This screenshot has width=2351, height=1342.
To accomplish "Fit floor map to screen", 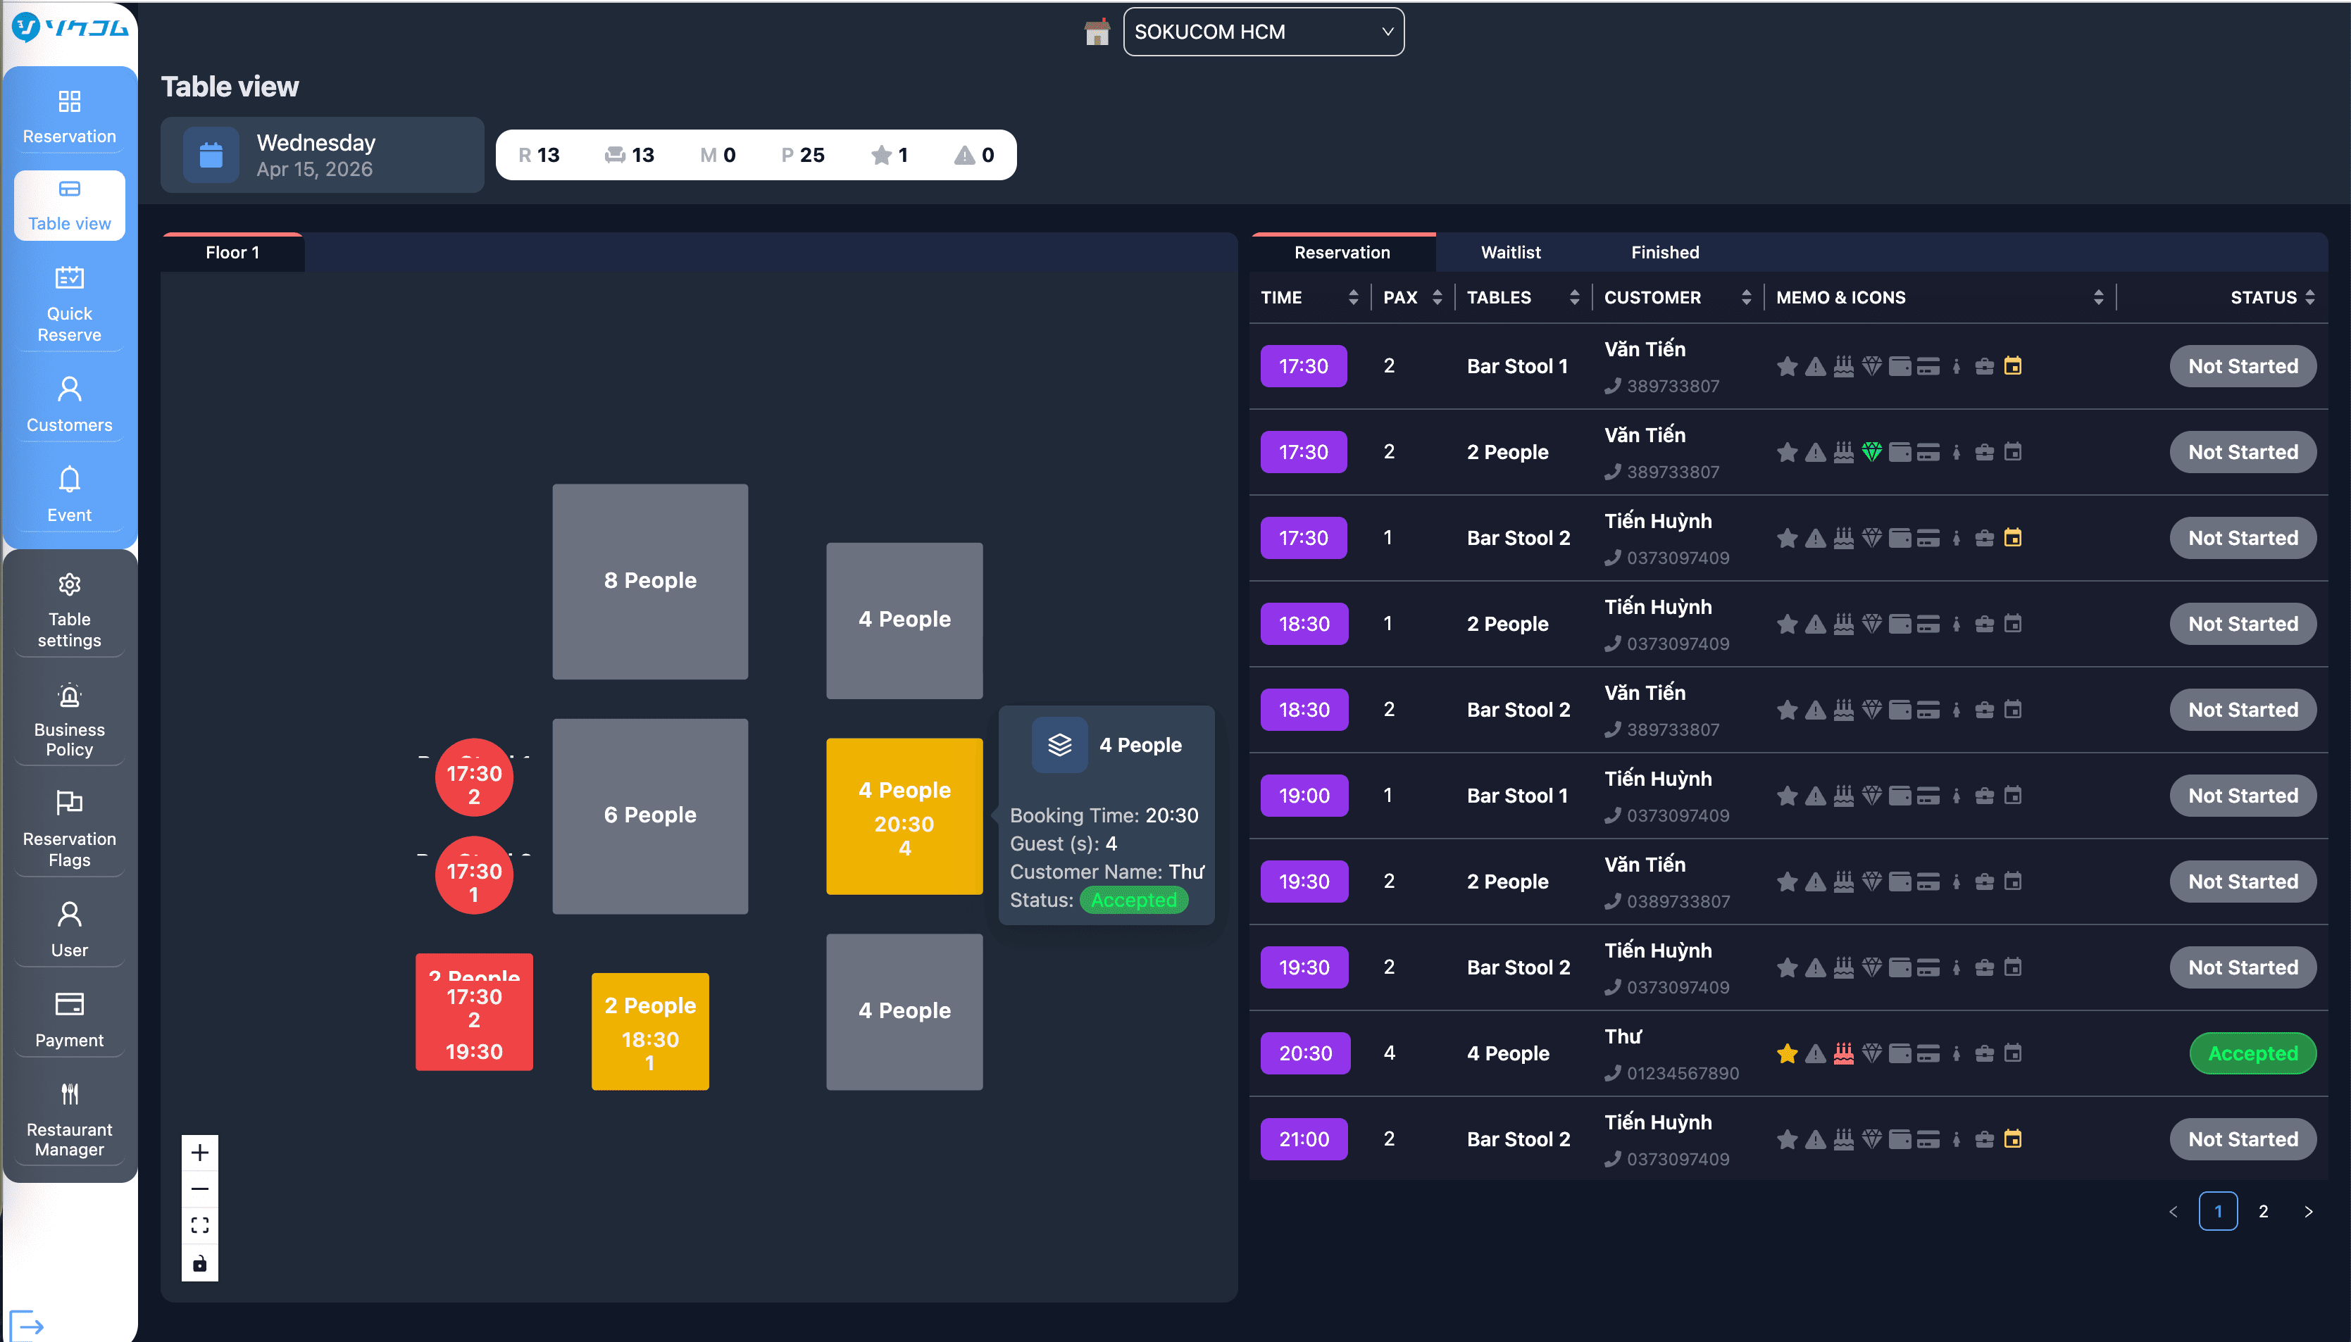I will tap(200, 1225).
